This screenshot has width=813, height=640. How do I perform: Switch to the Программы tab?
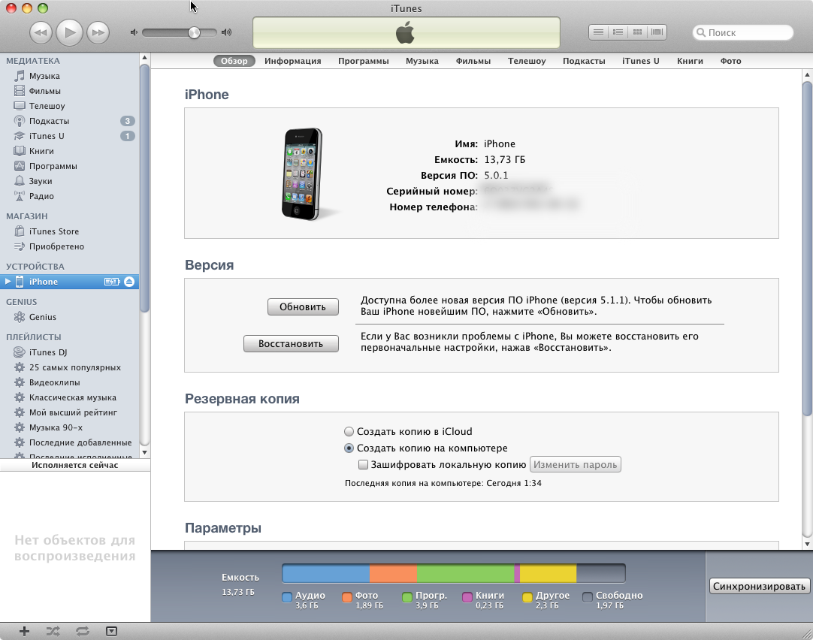point(364,61)
